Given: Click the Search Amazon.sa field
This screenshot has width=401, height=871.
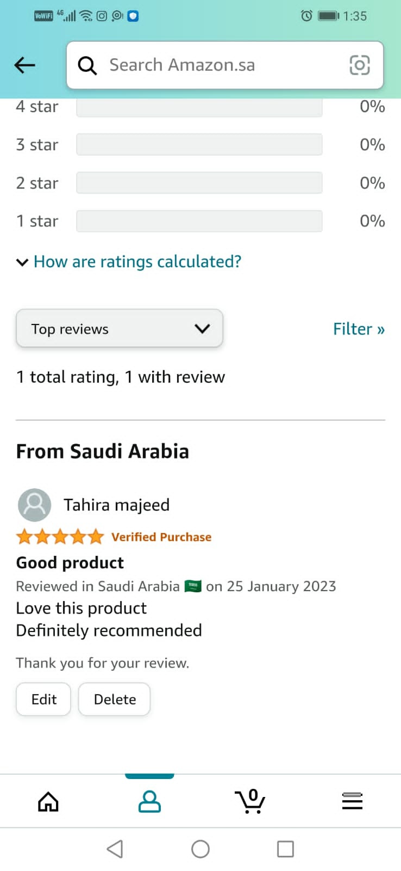Looking at the screenshot, I should click(225, 65).
